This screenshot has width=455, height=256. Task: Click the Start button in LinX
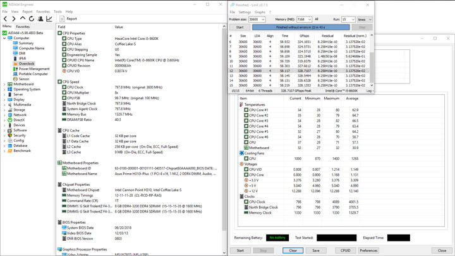click(240, 27)
